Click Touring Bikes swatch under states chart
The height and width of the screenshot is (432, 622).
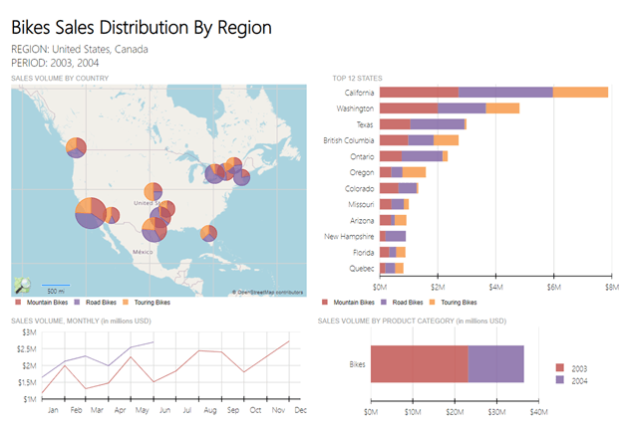click(432, 303)
